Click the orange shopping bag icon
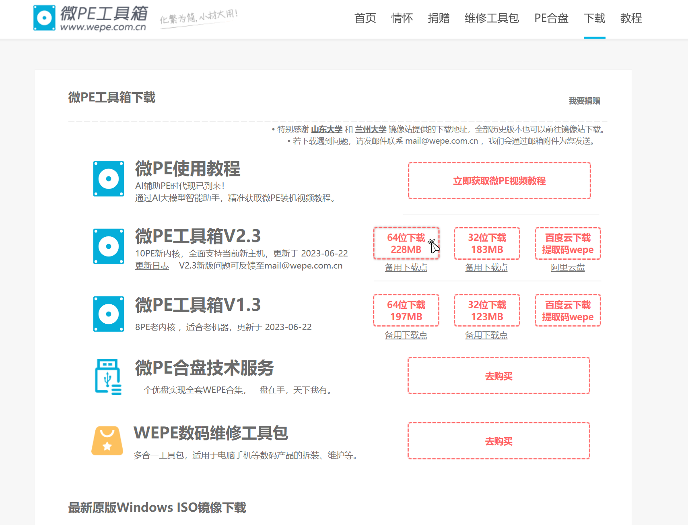 [107, 441]
